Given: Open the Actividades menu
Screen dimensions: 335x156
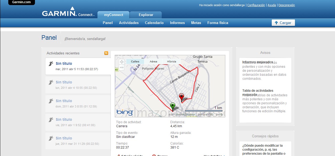Looking at the screenshot, I should pos(129,23).
